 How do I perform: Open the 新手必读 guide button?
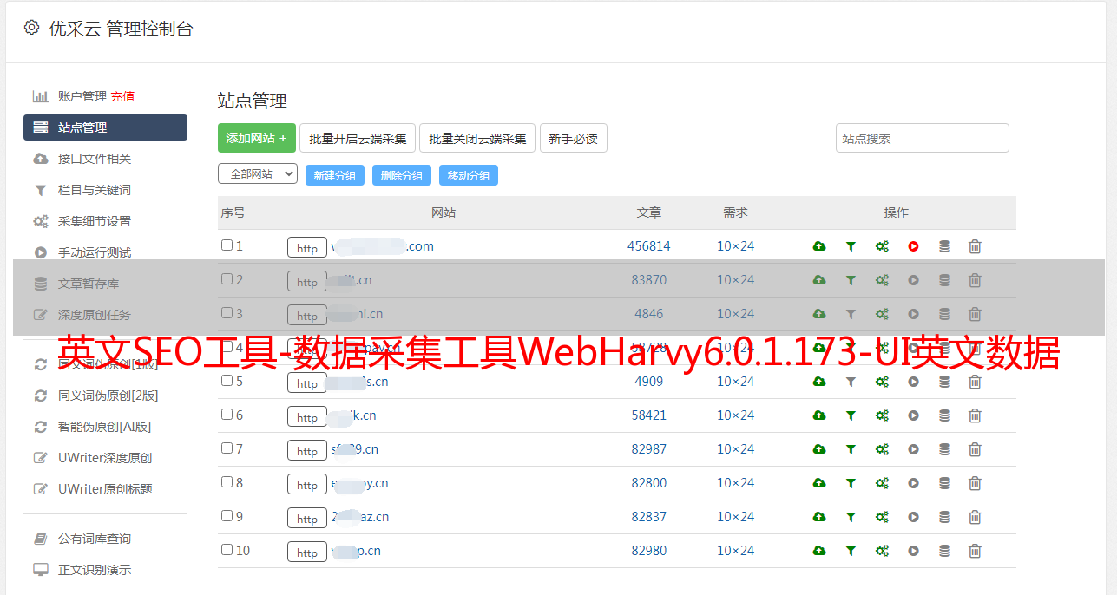(573, 138)
